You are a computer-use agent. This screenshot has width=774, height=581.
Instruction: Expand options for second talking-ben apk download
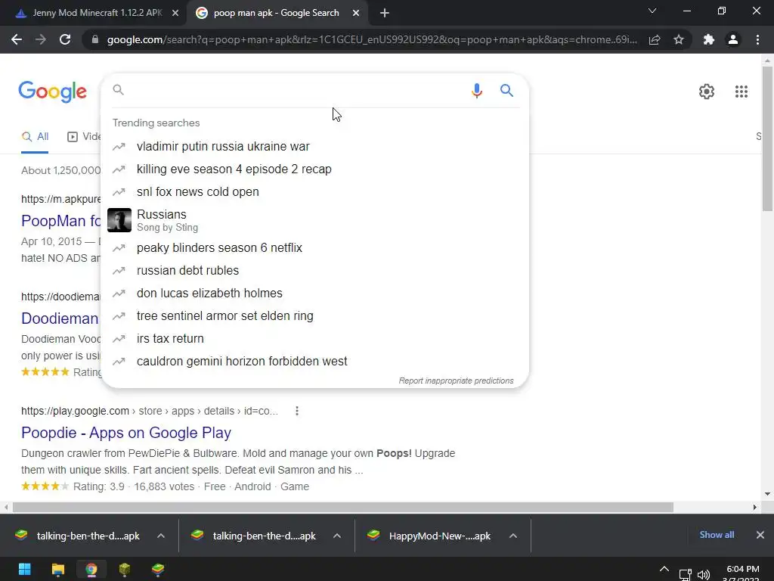pos(336,536)
